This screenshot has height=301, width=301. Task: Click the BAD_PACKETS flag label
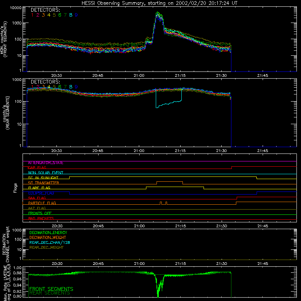(41, 219)
